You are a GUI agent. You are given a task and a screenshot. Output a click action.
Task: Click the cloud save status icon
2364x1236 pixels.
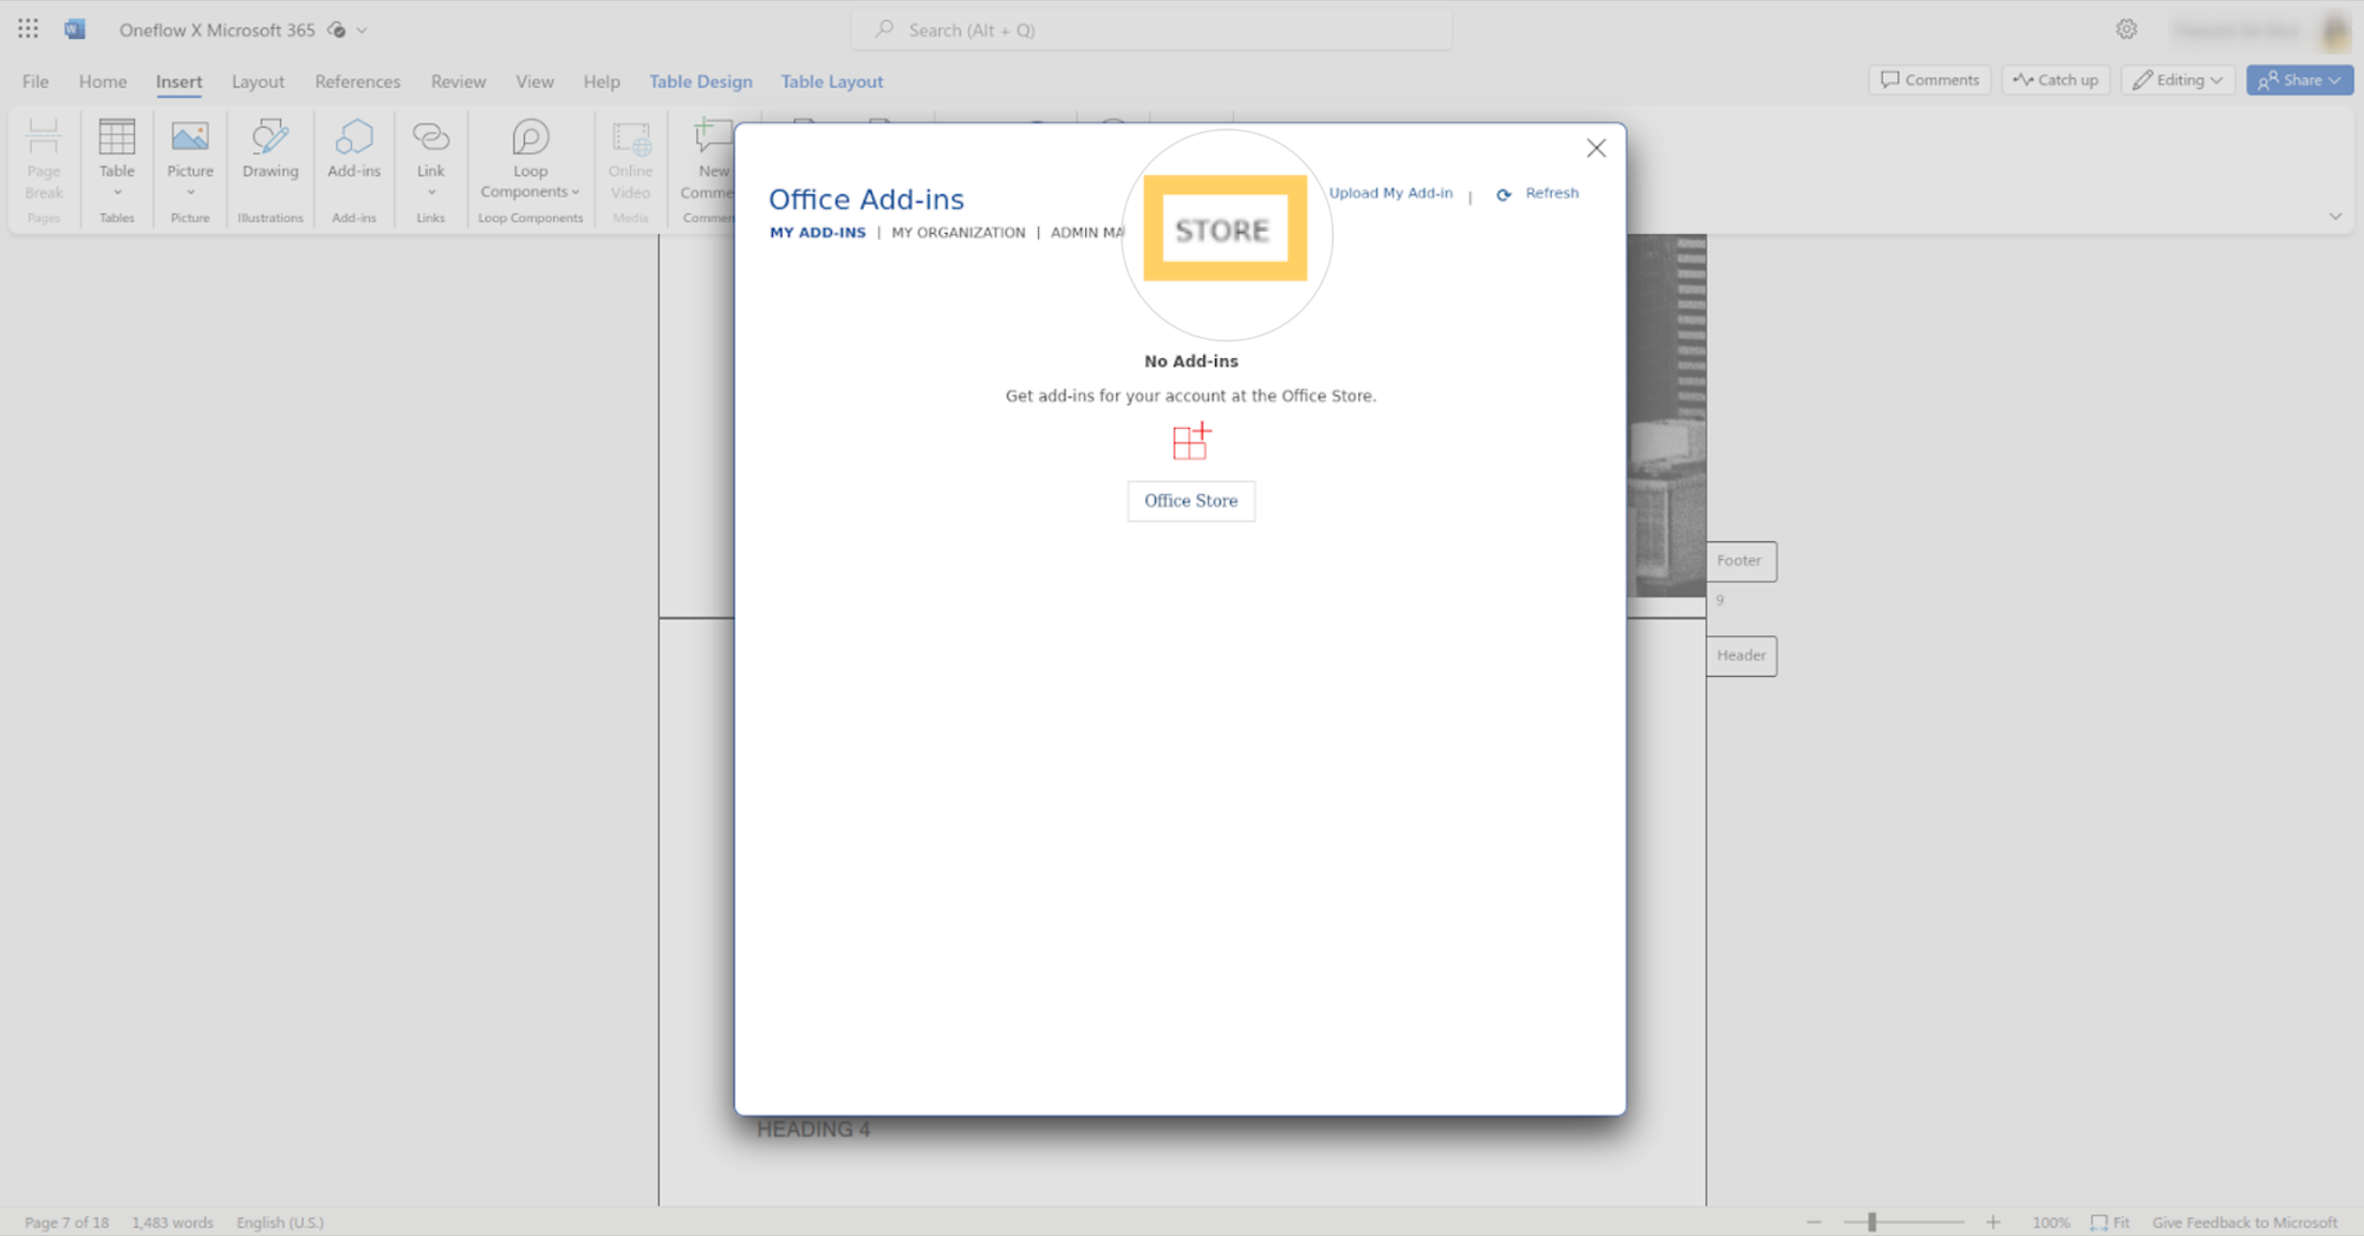point(337,30)
